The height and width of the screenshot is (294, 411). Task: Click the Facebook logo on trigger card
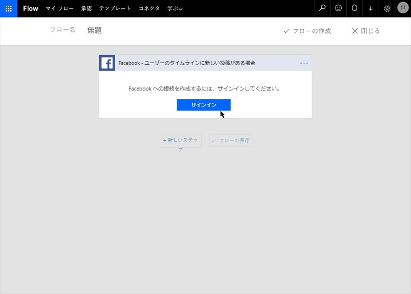click(107, 63)
